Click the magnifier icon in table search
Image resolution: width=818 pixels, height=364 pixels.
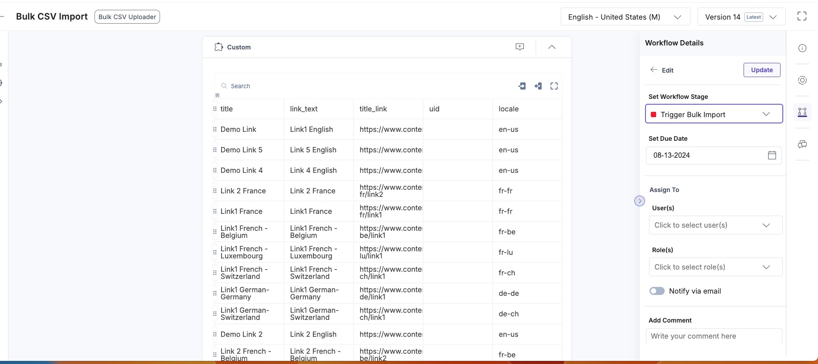(224, 86)
